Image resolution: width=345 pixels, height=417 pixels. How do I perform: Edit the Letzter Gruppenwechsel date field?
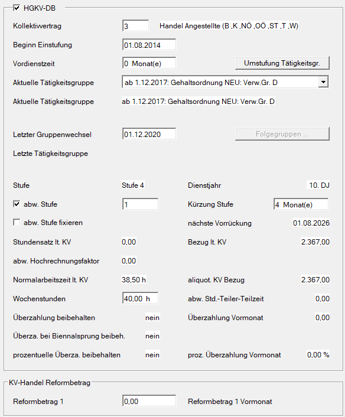pyautogui.click(x=149, y=134)
